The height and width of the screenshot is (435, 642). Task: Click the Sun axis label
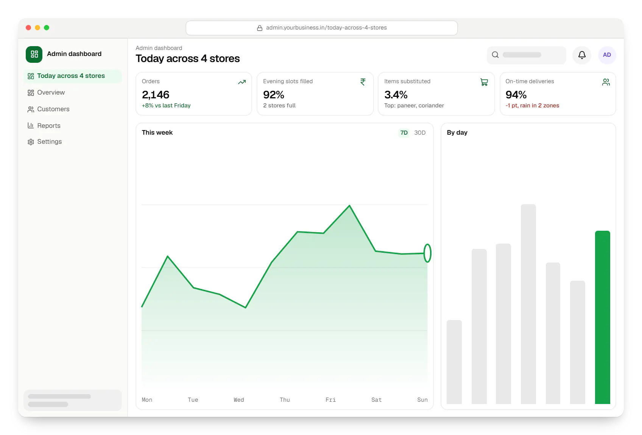pyautogui.click(x=422, y=400)
